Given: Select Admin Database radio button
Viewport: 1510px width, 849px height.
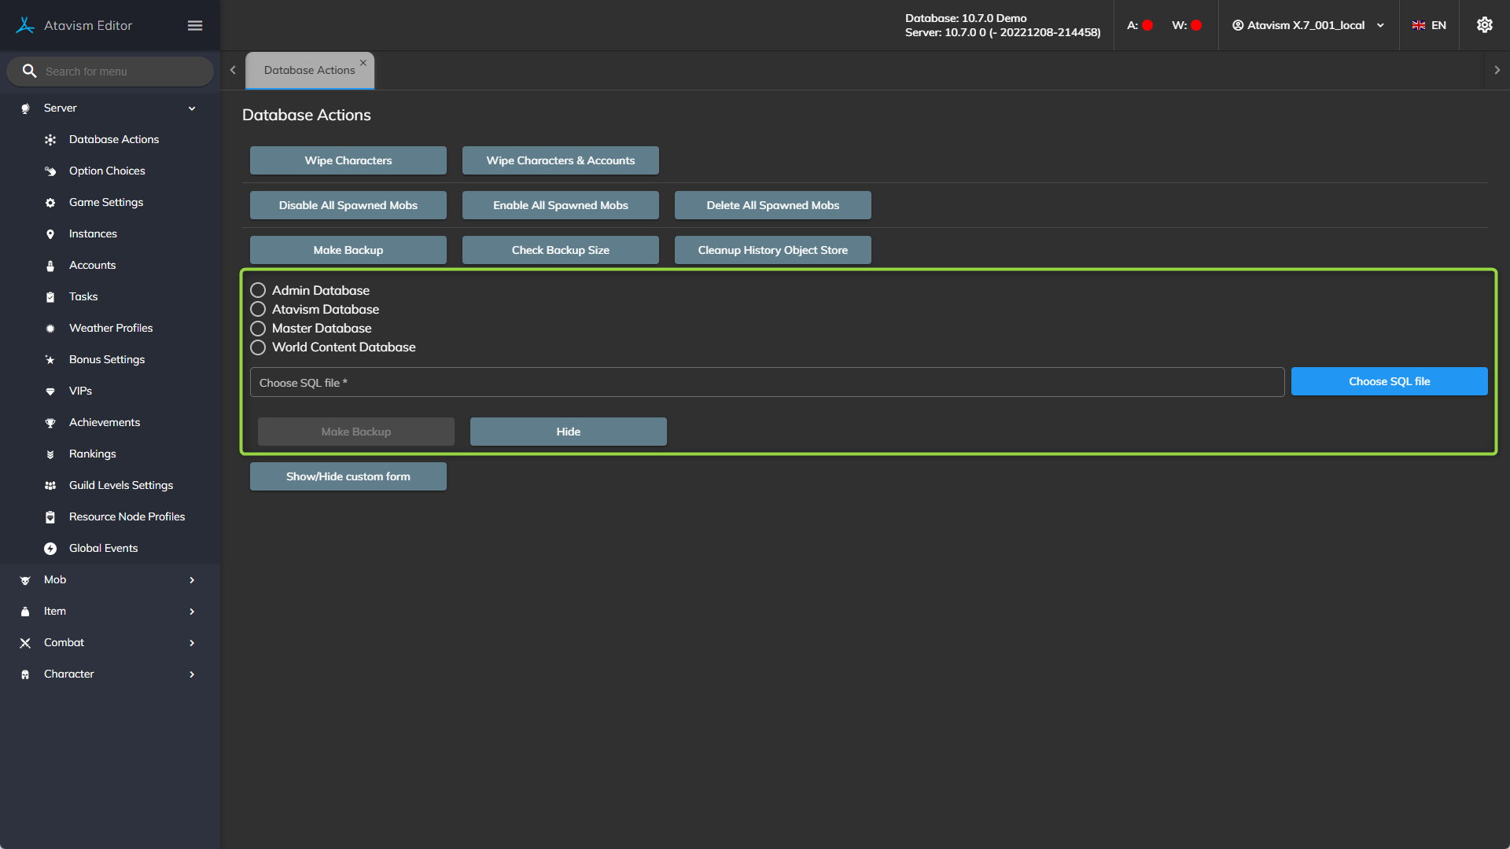Looking at the screenshot, I should point(258,290).
